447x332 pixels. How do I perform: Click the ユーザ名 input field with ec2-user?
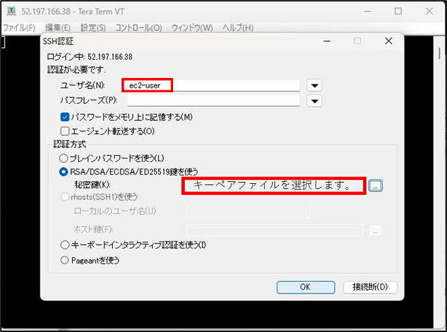[213, 85]
